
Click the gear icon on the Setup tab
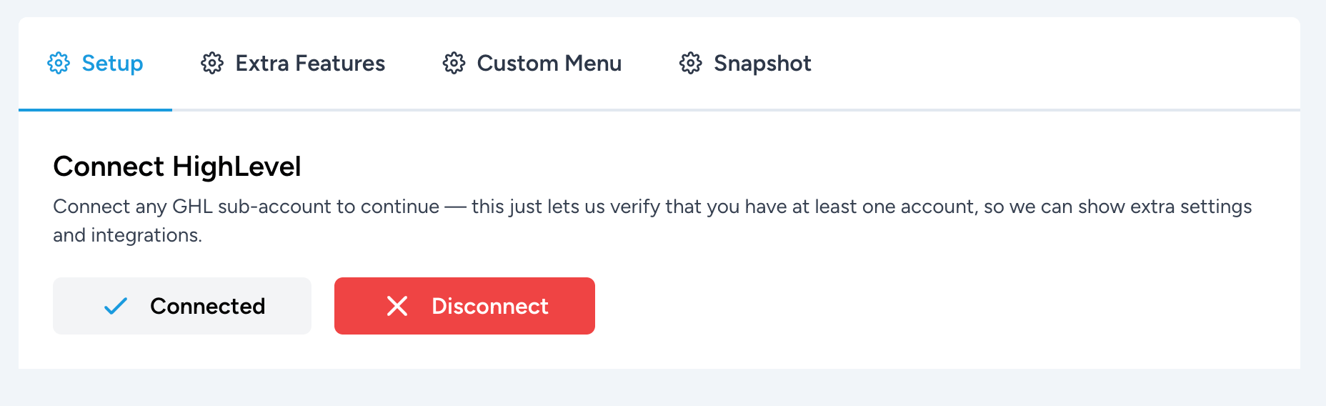tap(59, 64)
